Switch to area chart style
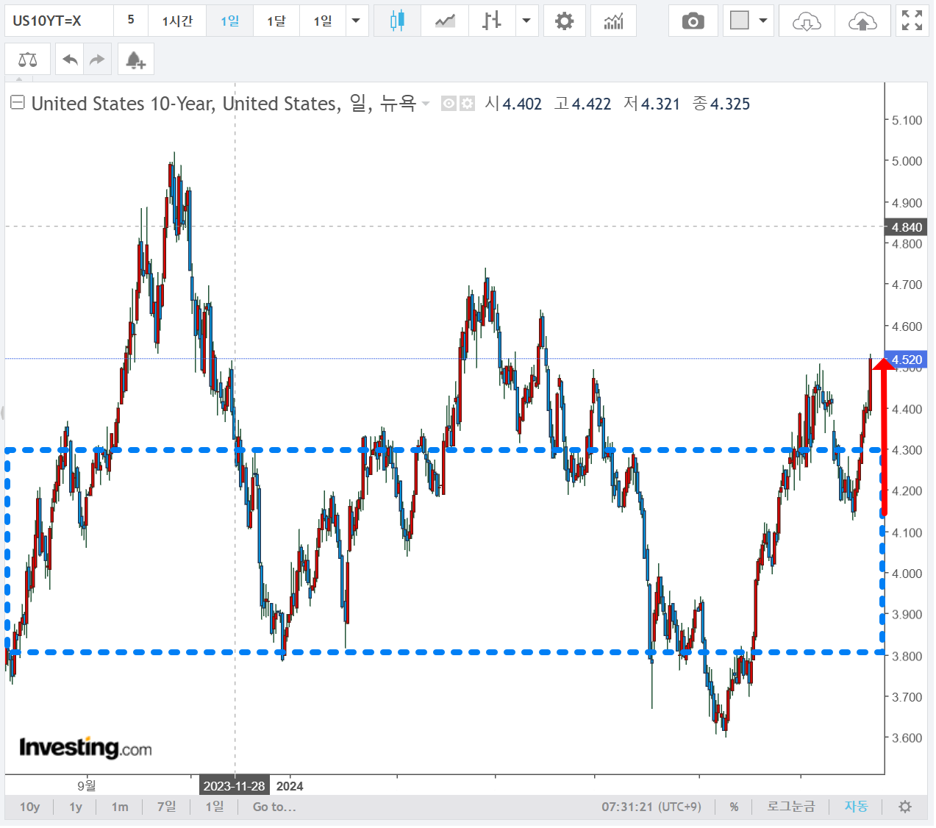Viewport: 936px width, 828px height. point(445,21)
